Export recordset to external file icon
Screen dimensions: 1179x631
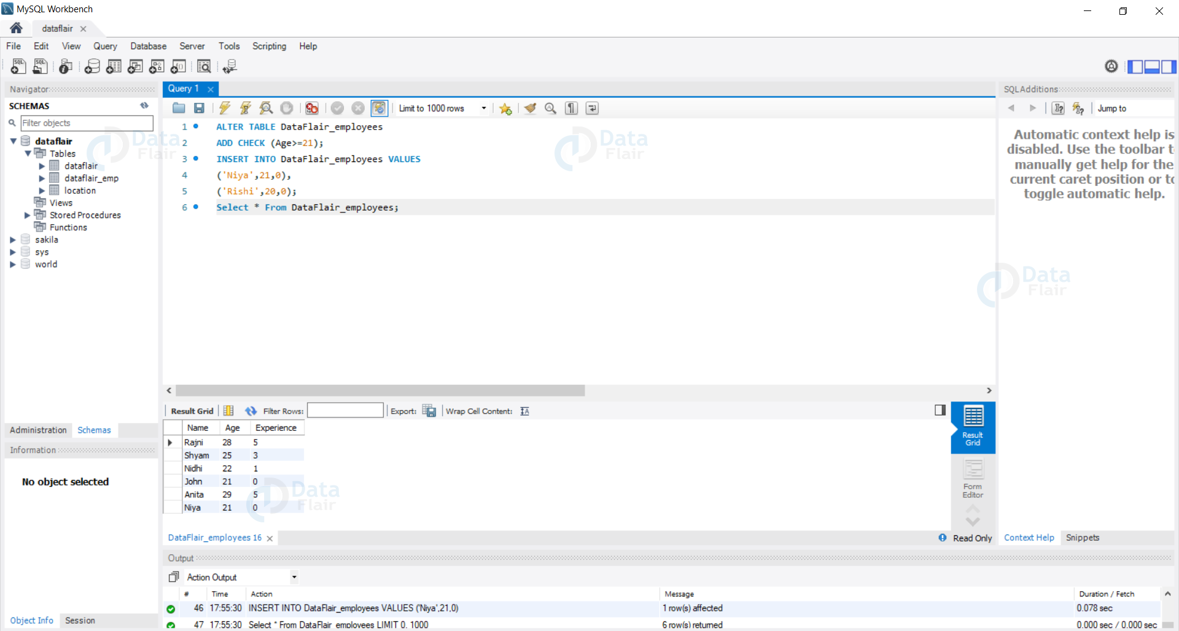click(x=429, y=411)
